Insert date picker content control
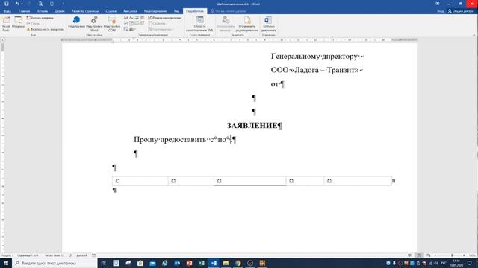Image resolution: width=478 pixels, height=268 pixels. [x=143, y=23]
